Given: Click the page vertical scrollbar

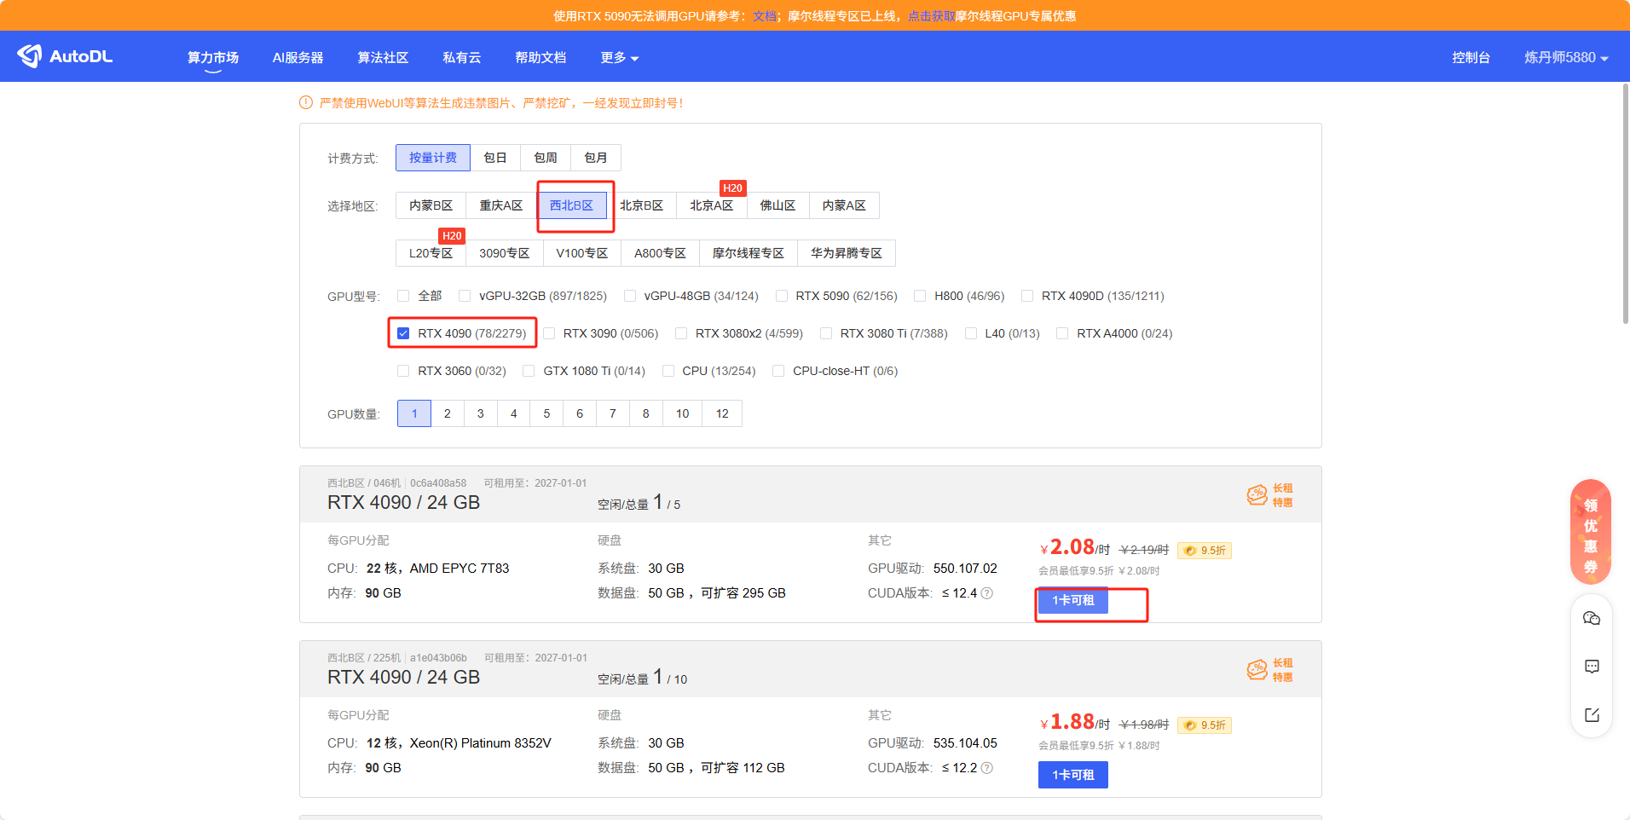Looking at the screenshot, I should click(x=1626, y=205).
